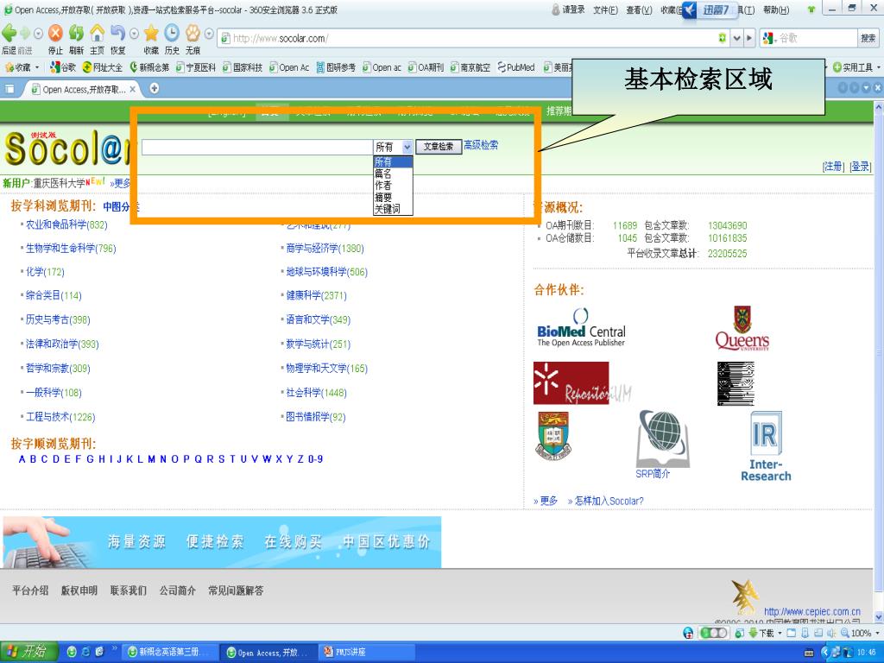Select 作者 from the dropdown list
This screenshot has height=663, width=884.
click(x=393, y=185)
